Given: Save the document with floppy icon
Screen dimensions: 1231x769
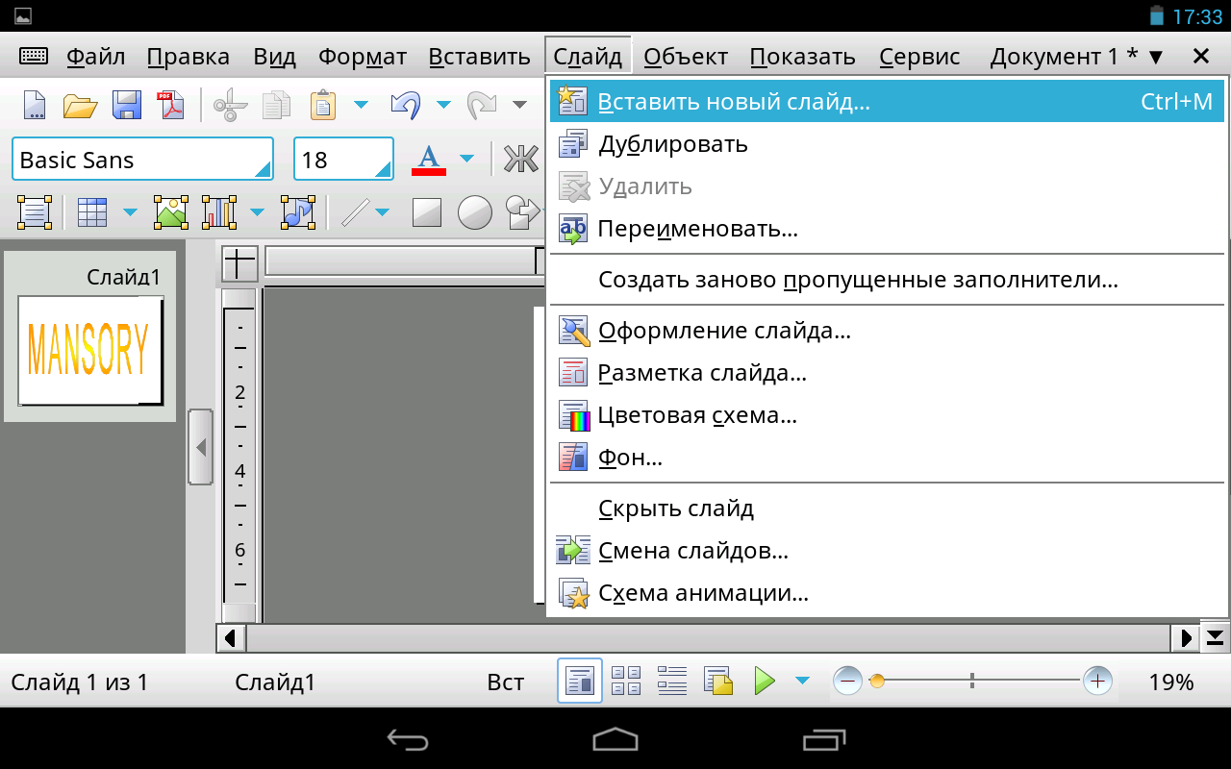Looking at the screenshot, I should pos(127,104).
